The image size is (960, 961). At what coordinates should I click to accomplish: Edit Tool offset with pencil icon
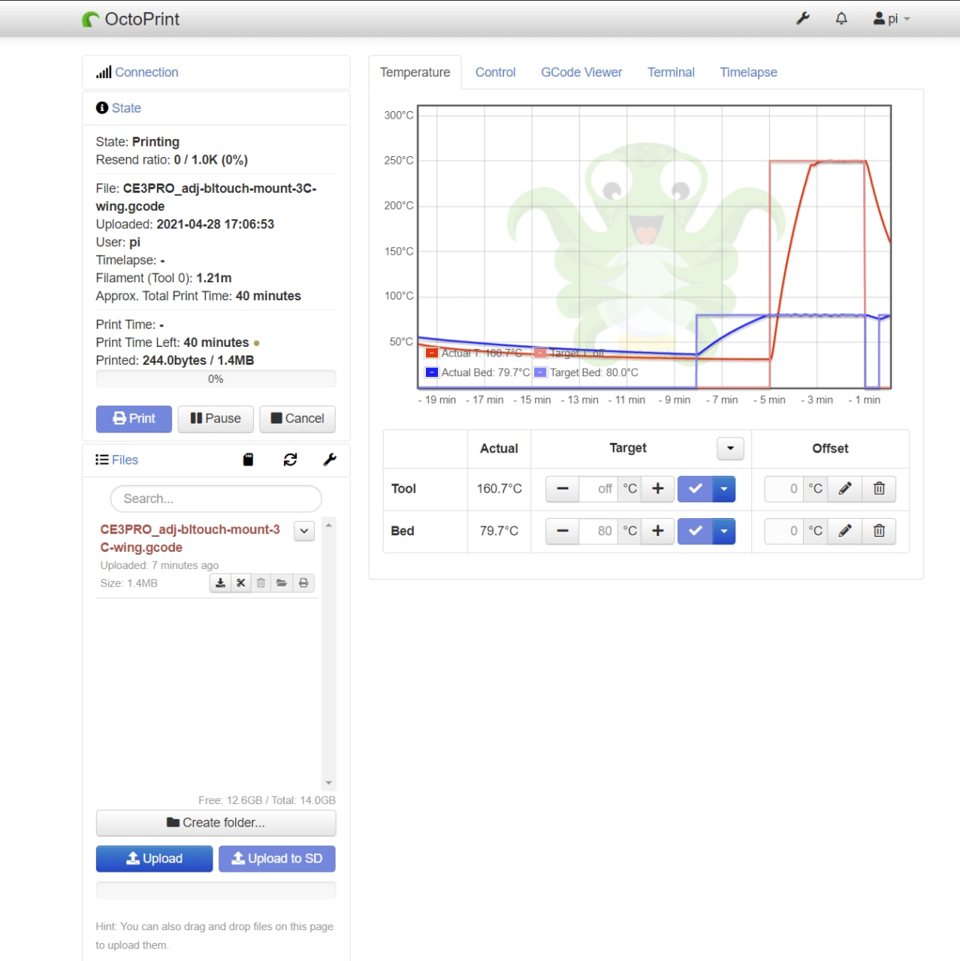coord(845,489)
